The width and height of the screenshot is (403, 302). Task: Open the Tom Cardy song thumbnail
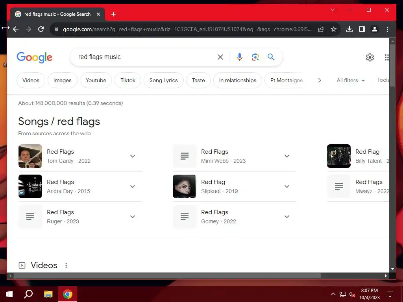point(30,156)
